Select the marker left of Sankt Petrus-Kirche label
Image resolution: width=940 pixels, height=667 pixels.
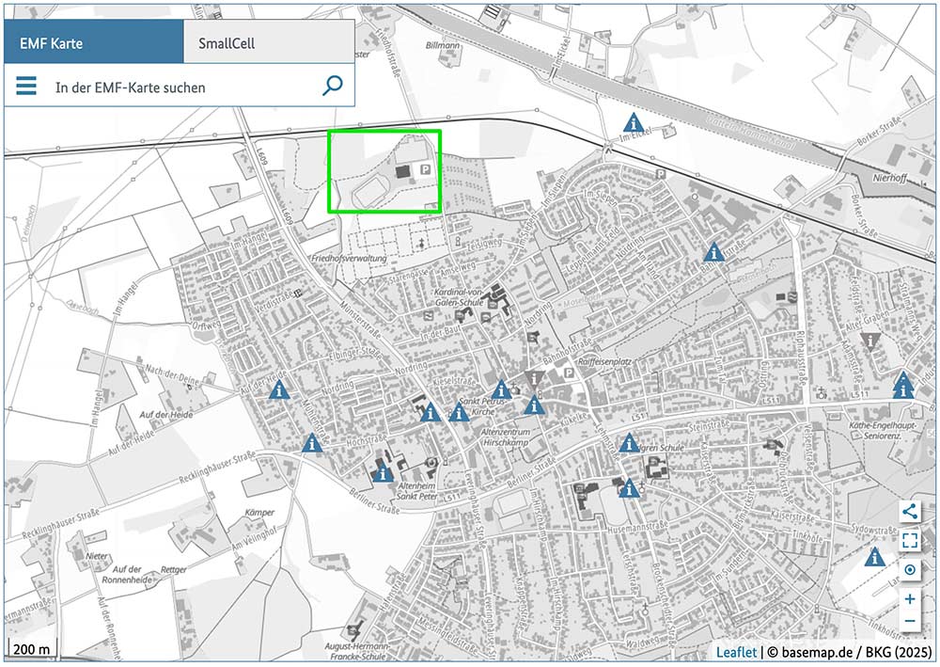[x=459, y=412]
